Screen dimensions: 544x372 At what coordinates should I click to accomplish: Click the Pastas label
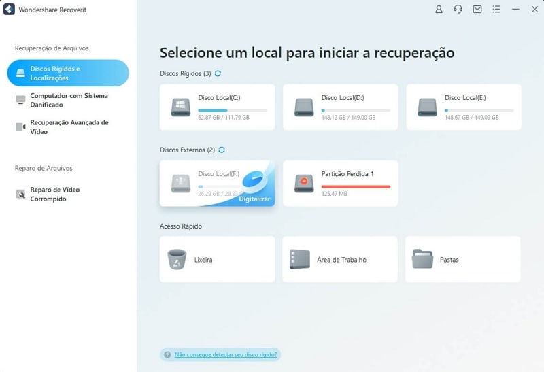(449, 260)
